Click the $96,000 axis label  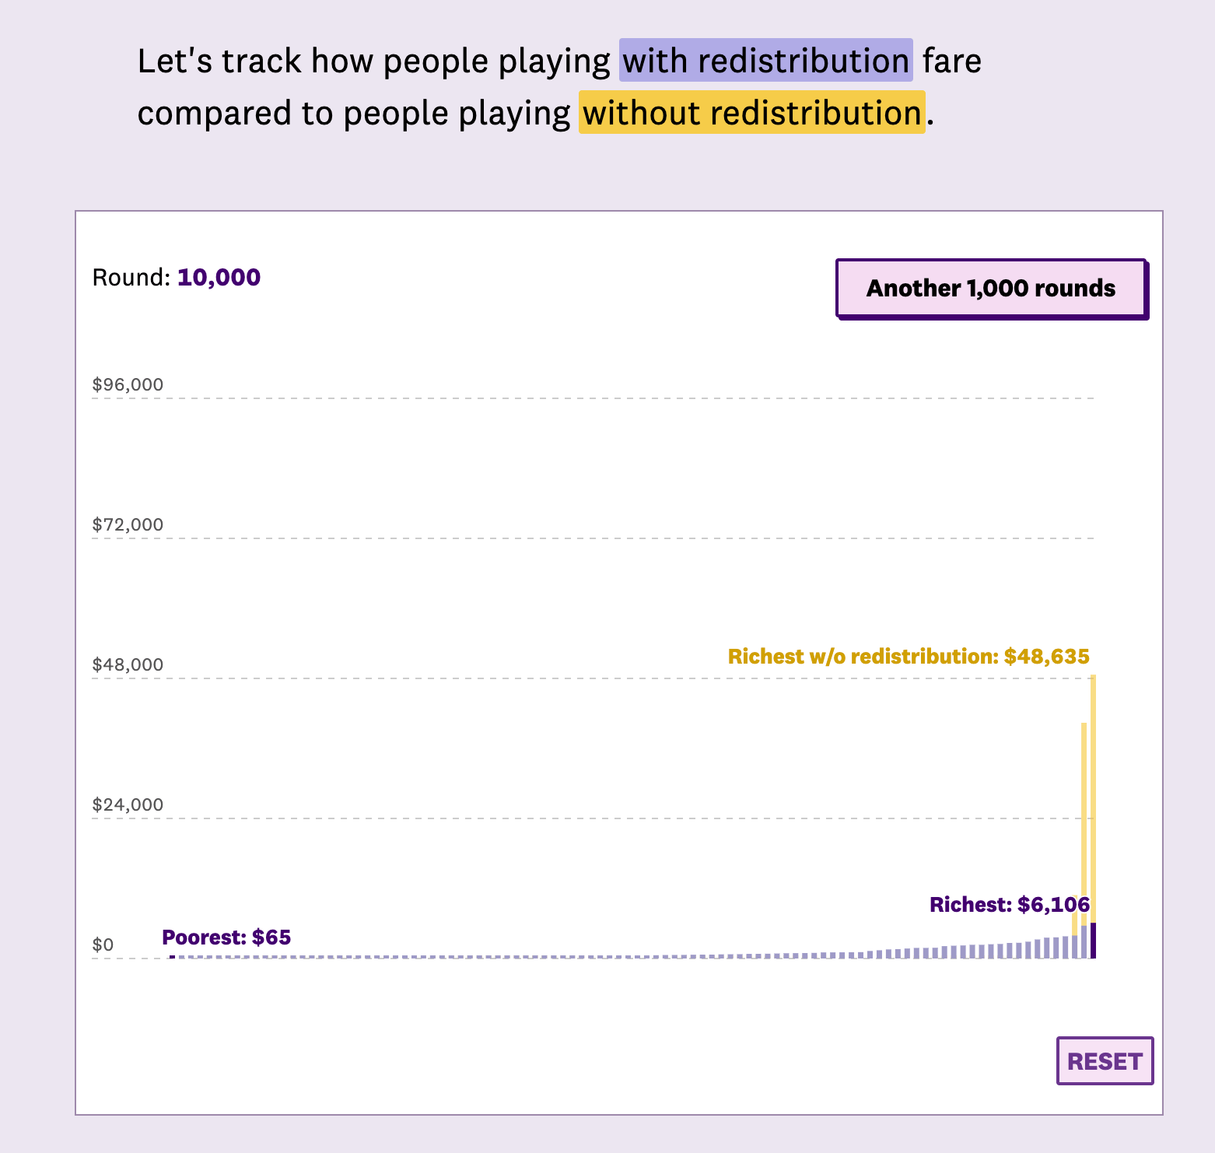[x=128, y=384]
